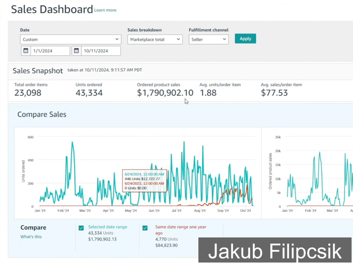Click Avg. sales/order item value $77.53
Viewport: 353px width, 265px height.
pos(274,93)
